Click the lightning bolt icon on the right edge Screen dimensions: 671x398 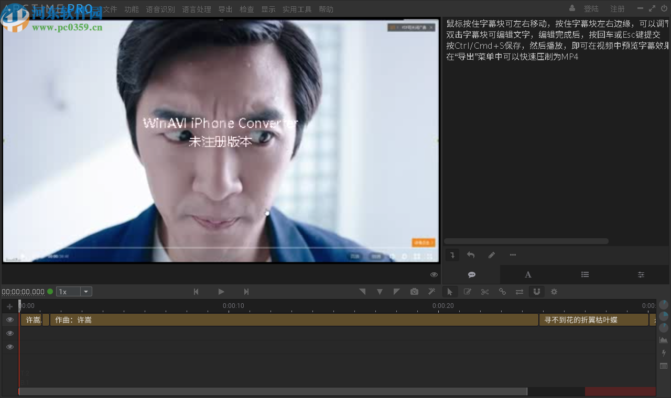663,353
